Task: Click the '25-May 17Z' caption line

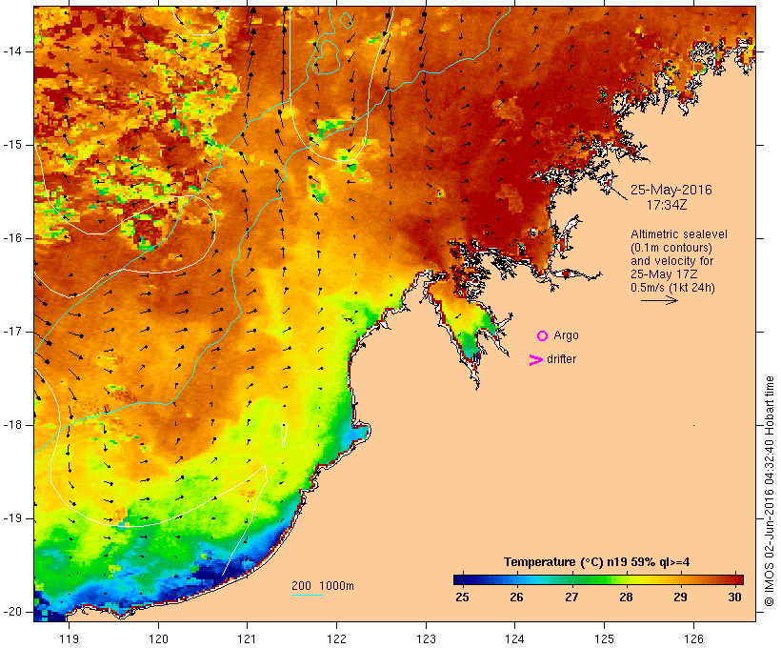Action: (664, 274)
